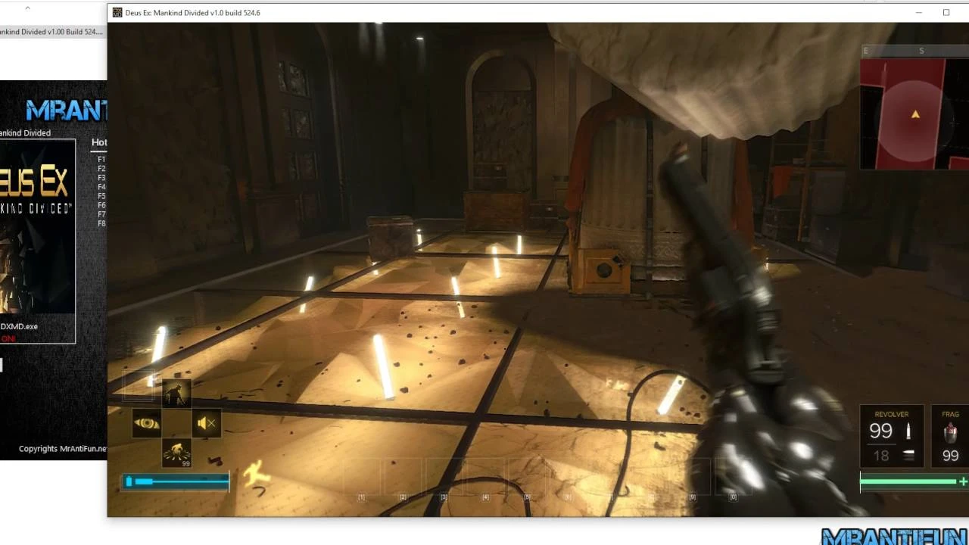The image size is (969, 545).
Task: Click the battery icon on the energy bar
Action: [129, 481]
